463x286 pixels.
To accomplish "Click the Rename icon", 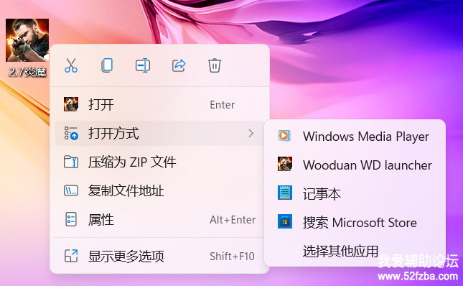I will [x=143, y=65].
